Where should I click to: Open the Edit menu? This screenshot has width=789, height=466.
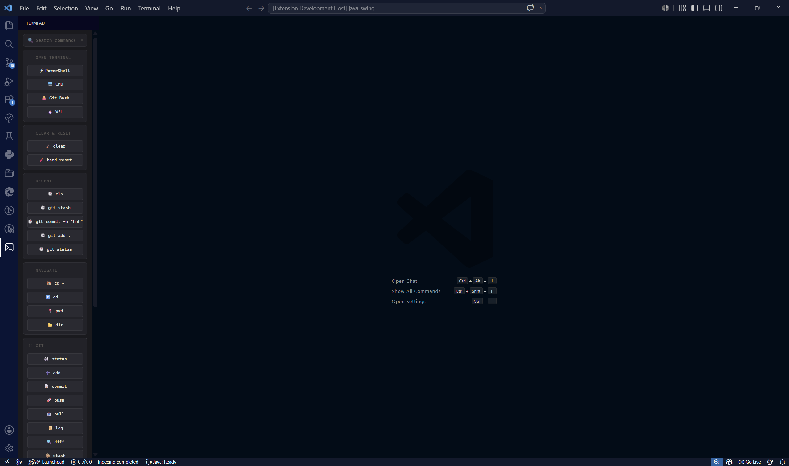(x=41, y=8)
